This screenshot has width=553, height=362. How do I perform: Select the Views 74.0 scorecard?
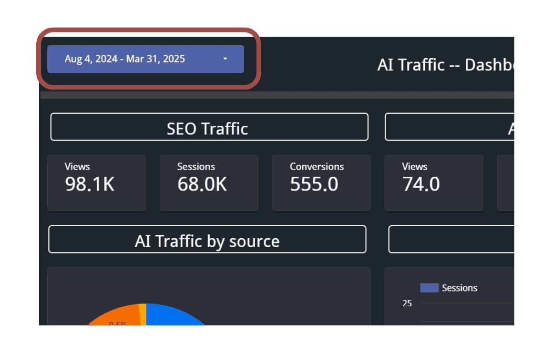point(433,183)
